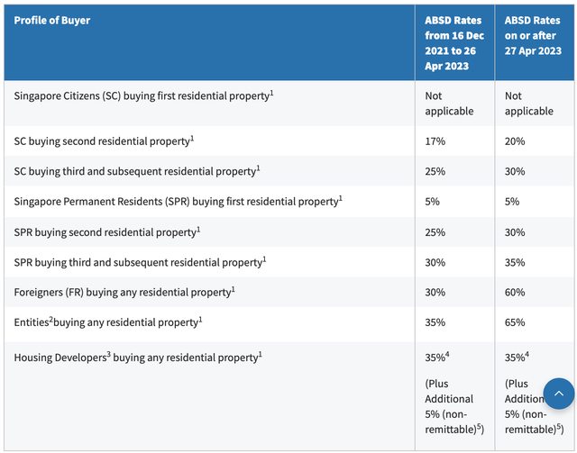
Task: Click footnote 1 after SC buying second residential property
Action: coord(192,138)
